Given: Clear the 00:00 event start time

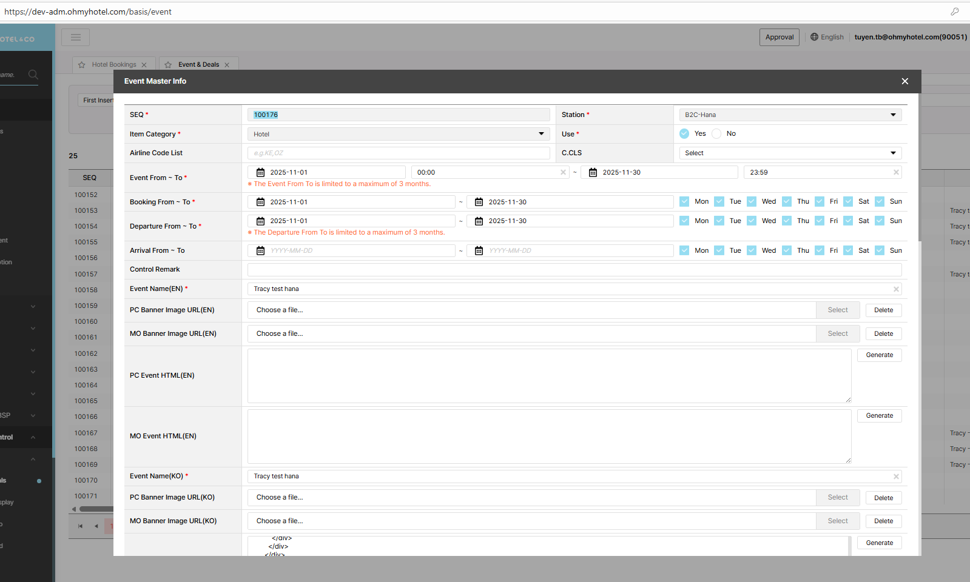Looking at the screenshot, I should pos(563,173).
